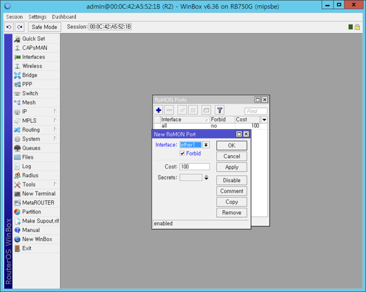Screen dimensions: 366x292
Task: Click the remove minus icon in RoMON Ports
Action: (x=169, y=110)
